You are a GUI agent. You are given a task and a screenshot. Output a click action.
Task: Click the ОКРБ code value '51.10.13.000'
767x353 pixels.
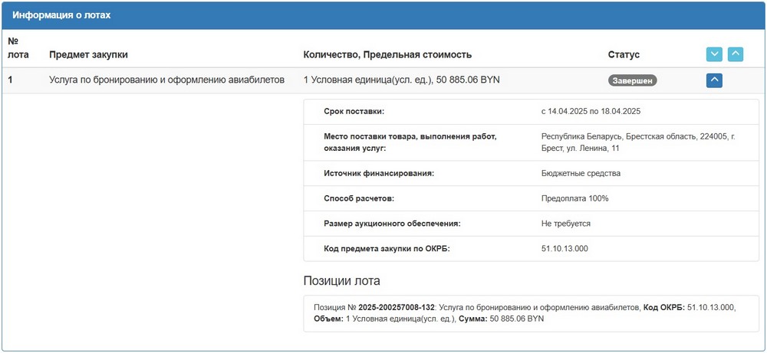(567, 249)
